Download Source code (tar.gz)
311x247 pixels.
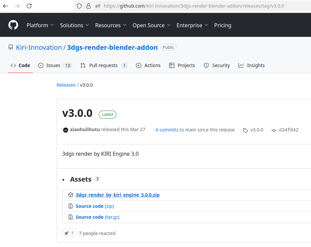click(x=97, y=217)
